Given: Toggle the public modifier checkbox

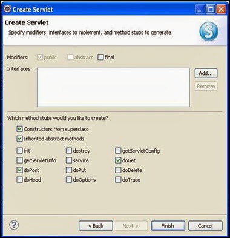Looking at the screenshot, I should tap(40, 57).
